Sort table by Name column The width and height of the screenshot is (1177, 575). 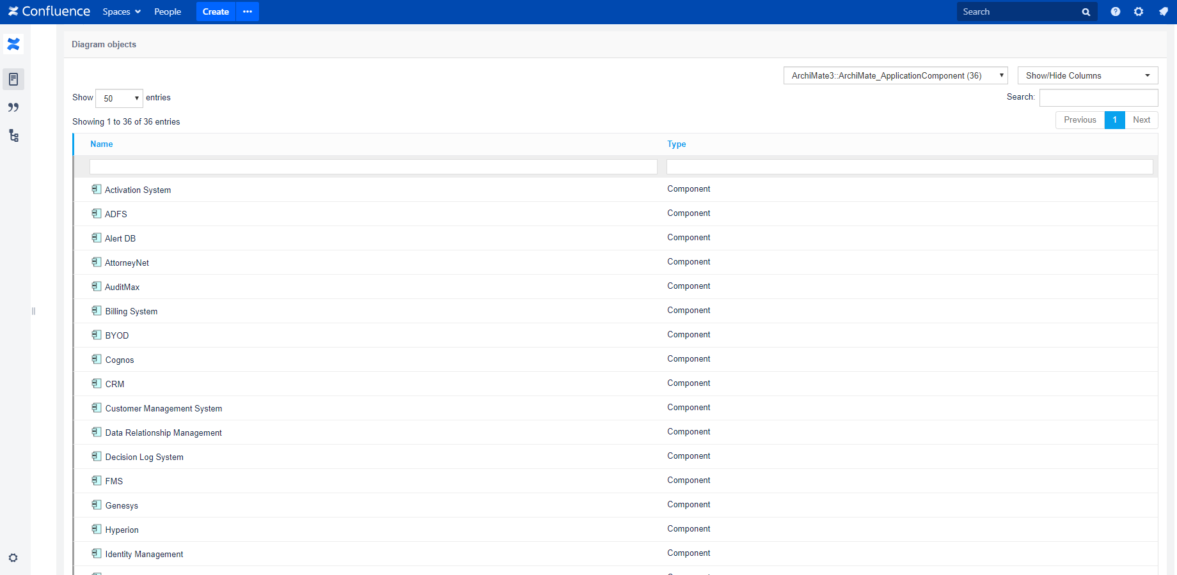coord(102,144)
